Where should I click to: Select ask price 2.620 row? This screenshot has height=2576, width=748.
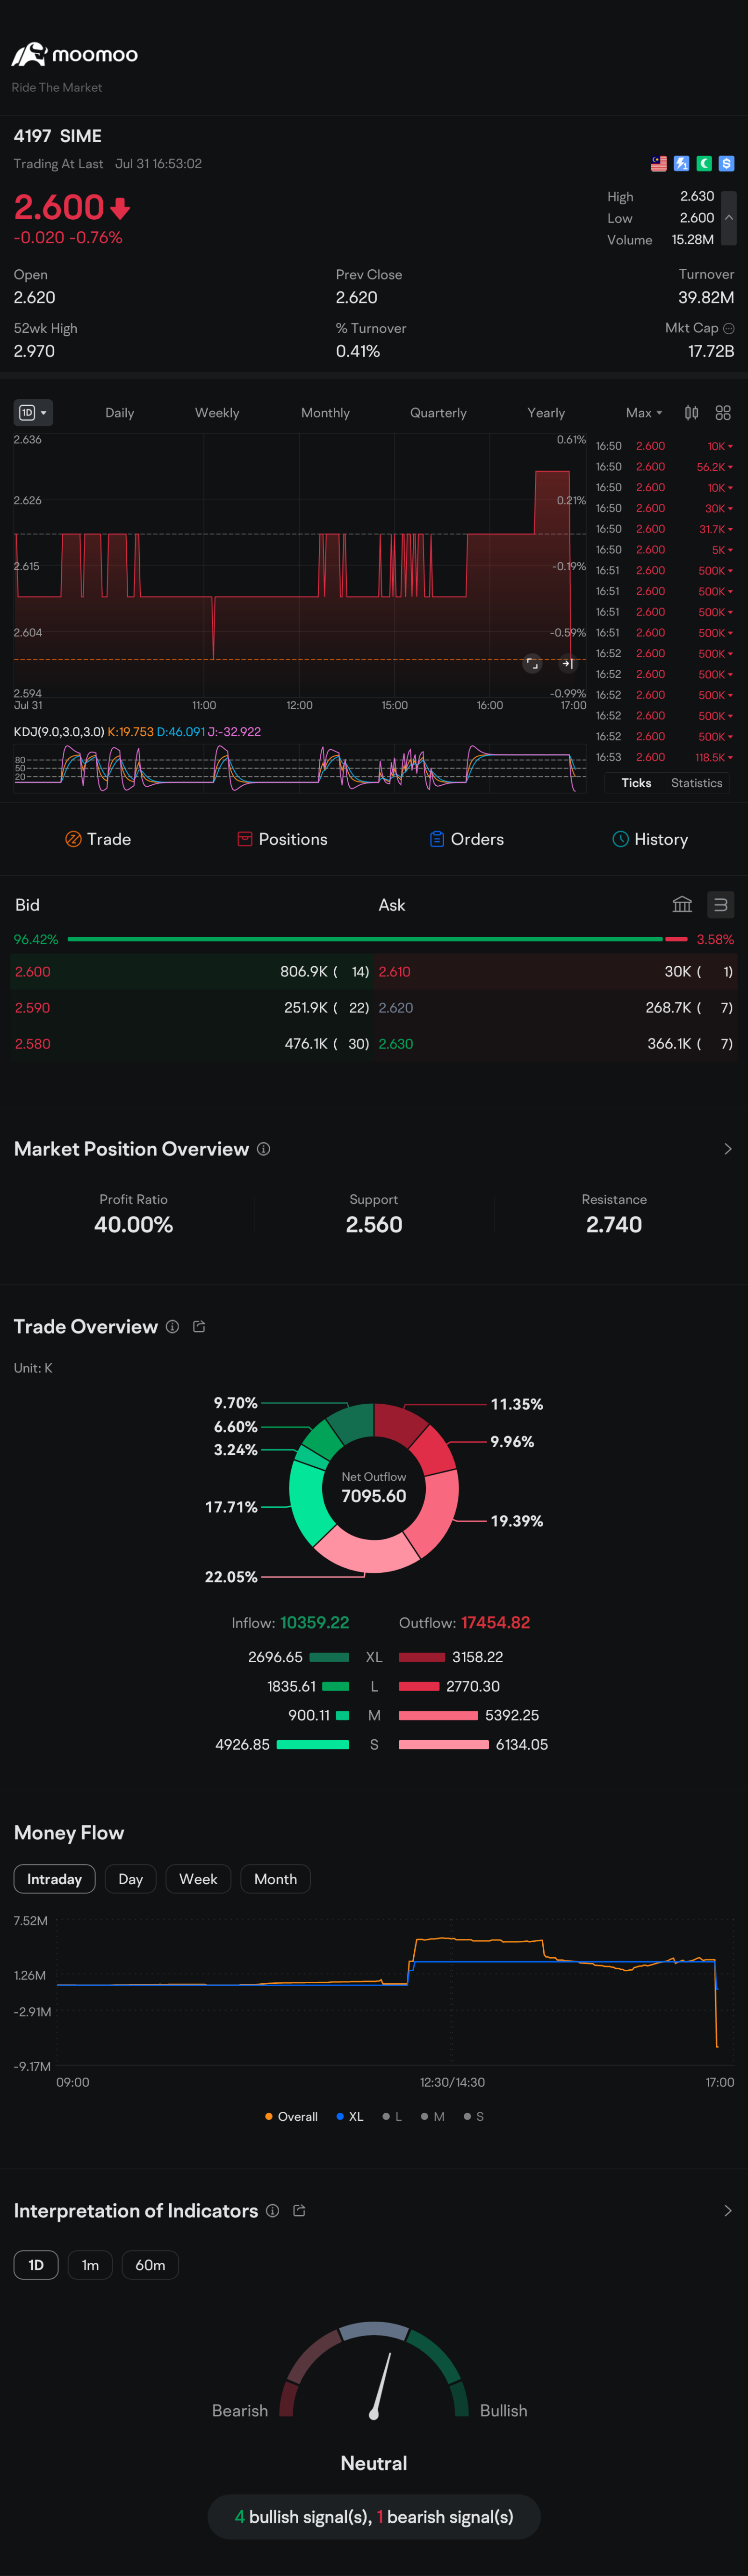click(x=555, y=1008)
